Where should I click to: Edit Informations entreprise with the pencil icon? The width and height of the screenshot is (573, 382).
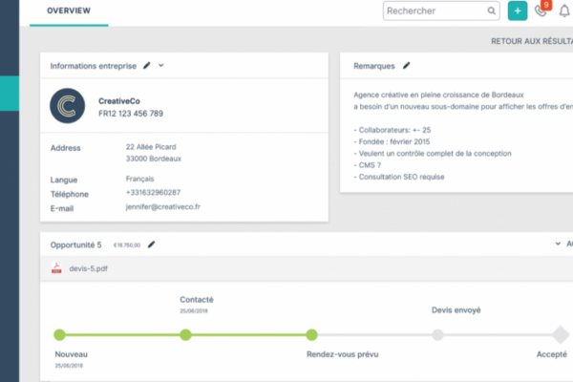[x=147, y=66]
